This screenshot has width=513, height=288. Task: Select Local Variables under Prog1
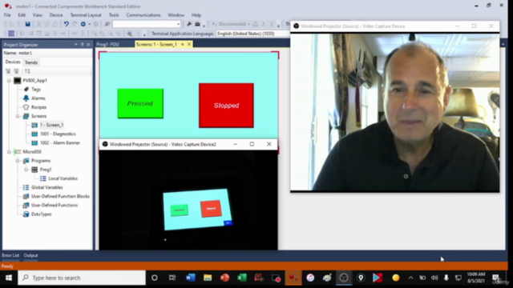coord(63,178)
